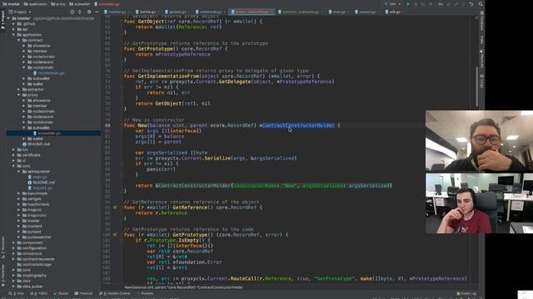Click gutter marker beside GetReference method

[115, 208]
